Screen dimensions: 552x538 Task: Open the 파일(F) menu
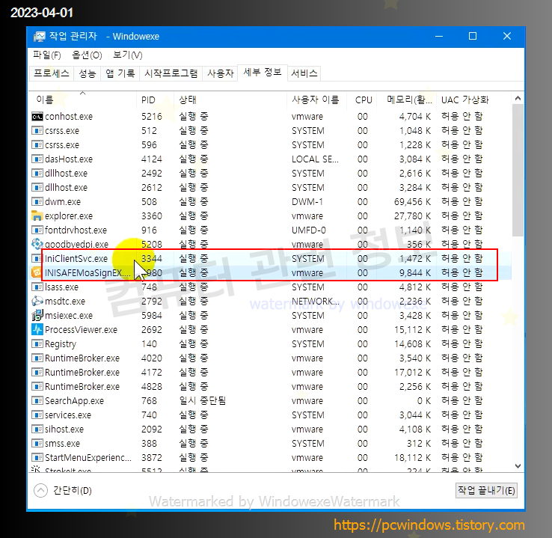47,55
